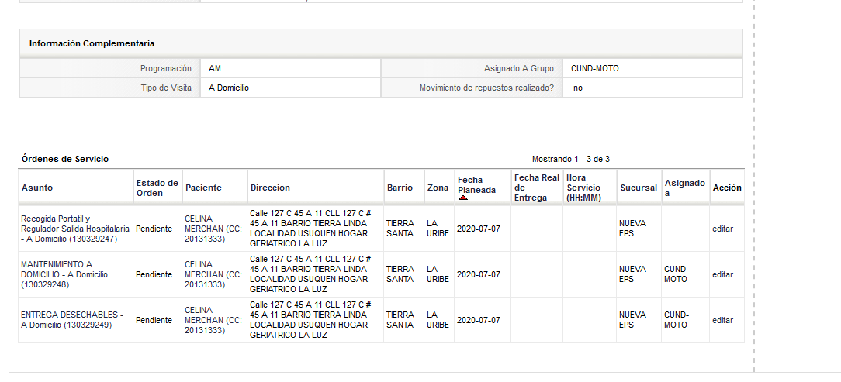This screenshot has height=382, width=841.
Task: Open patient CELINA MERCHAN in MANTENIMIENTO row
Action: pyautogui.click(x=213, y=274)
